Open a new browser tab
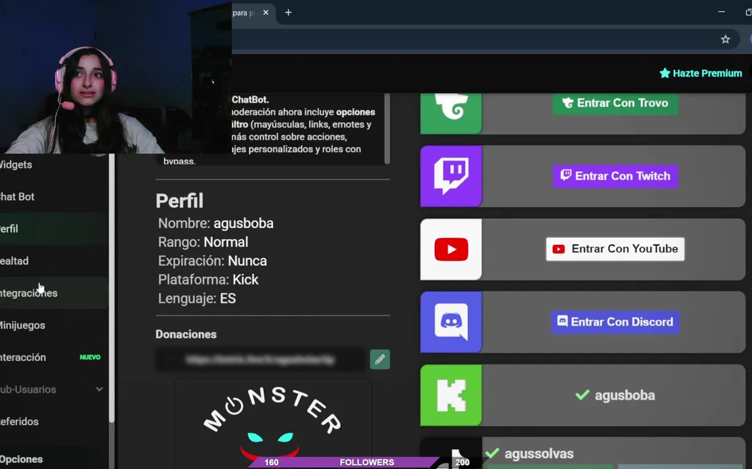The width and height of the screenshot is (752, 469). pyautogui.click(x=288, y=12)
